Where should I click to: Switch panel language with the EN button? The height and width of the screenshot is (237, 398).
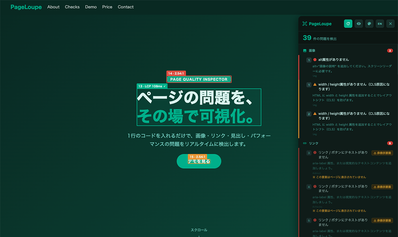point(380,24)
